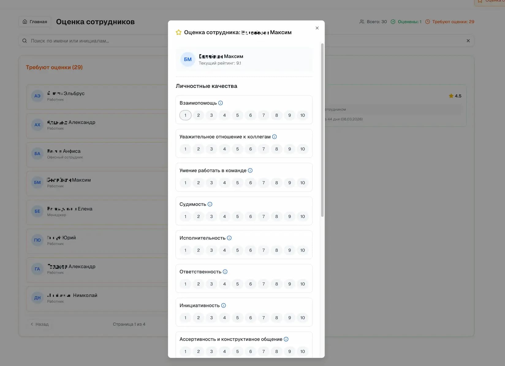Open info tooltip for Взаимопомощь
This screenshot has width=505, height=366.
pyautogui.click(x=221, y=103)
